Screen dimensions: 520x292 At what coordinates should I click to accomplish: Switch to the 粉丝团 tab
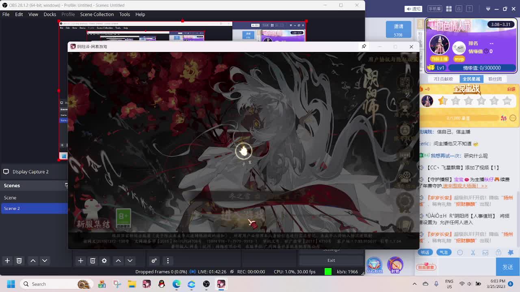click(495, 79)
